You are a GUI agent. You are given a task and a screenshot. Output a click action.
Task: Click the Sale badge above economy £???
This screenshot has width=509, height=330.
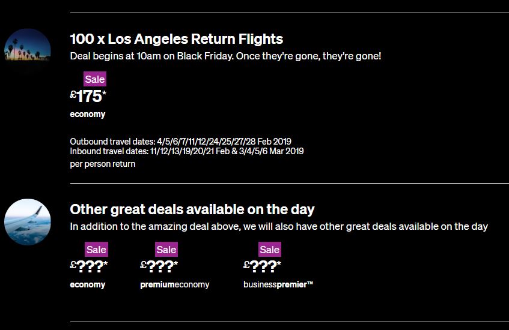tap(96, 250)
